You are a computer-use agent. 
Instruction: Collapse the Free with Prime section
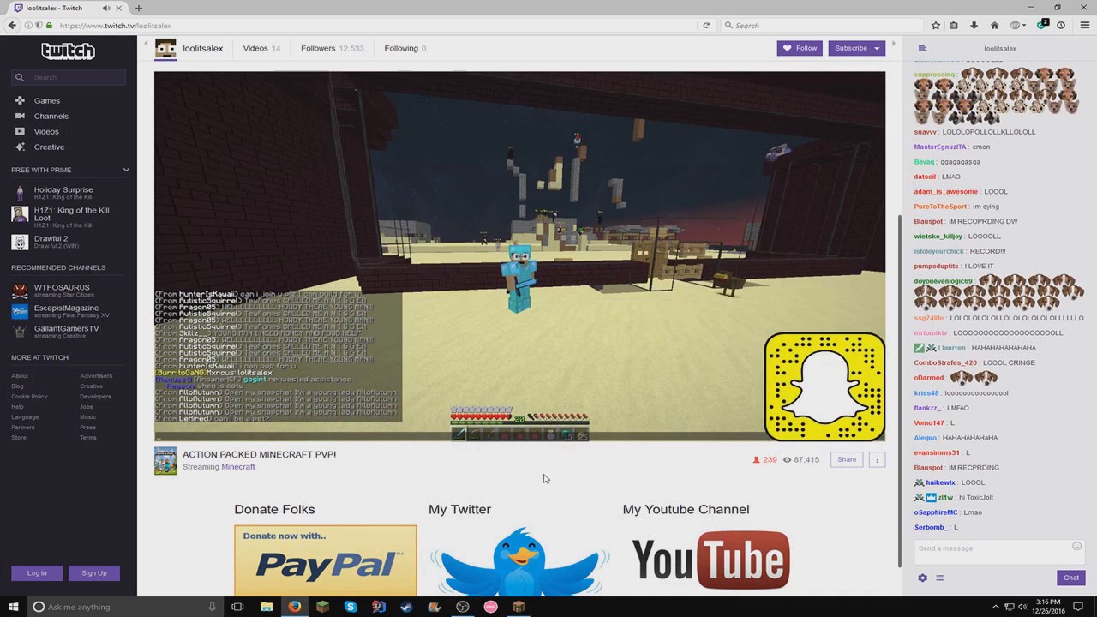126,170
